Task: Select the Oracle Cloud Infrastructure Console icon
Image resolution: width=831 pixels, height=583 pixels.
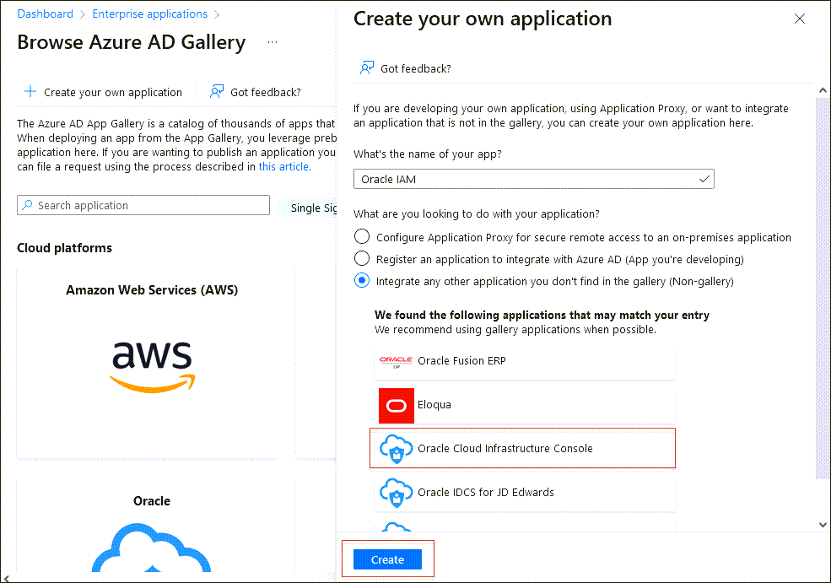Action: (396, 447)
